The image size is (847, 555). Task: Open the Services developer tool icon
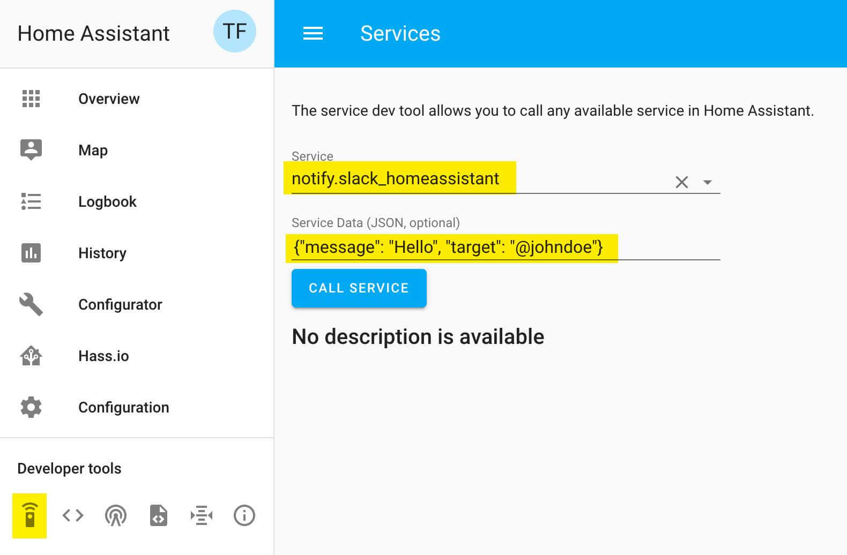coord(30,515)
